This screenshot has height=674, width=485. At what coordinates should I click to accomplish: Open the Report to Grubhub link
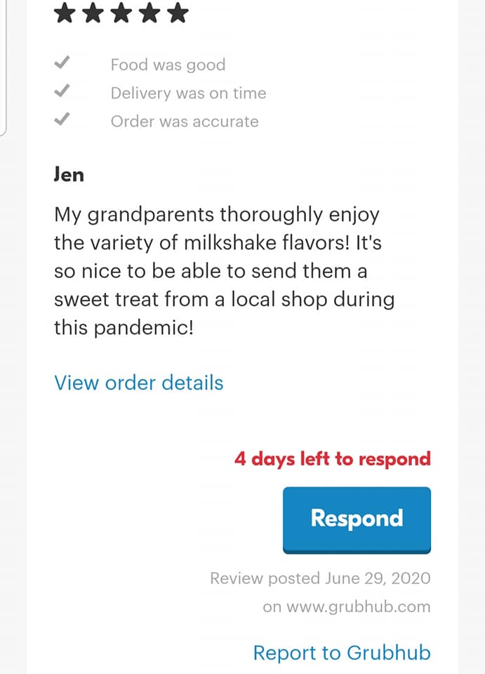click(x=342, y=652)
